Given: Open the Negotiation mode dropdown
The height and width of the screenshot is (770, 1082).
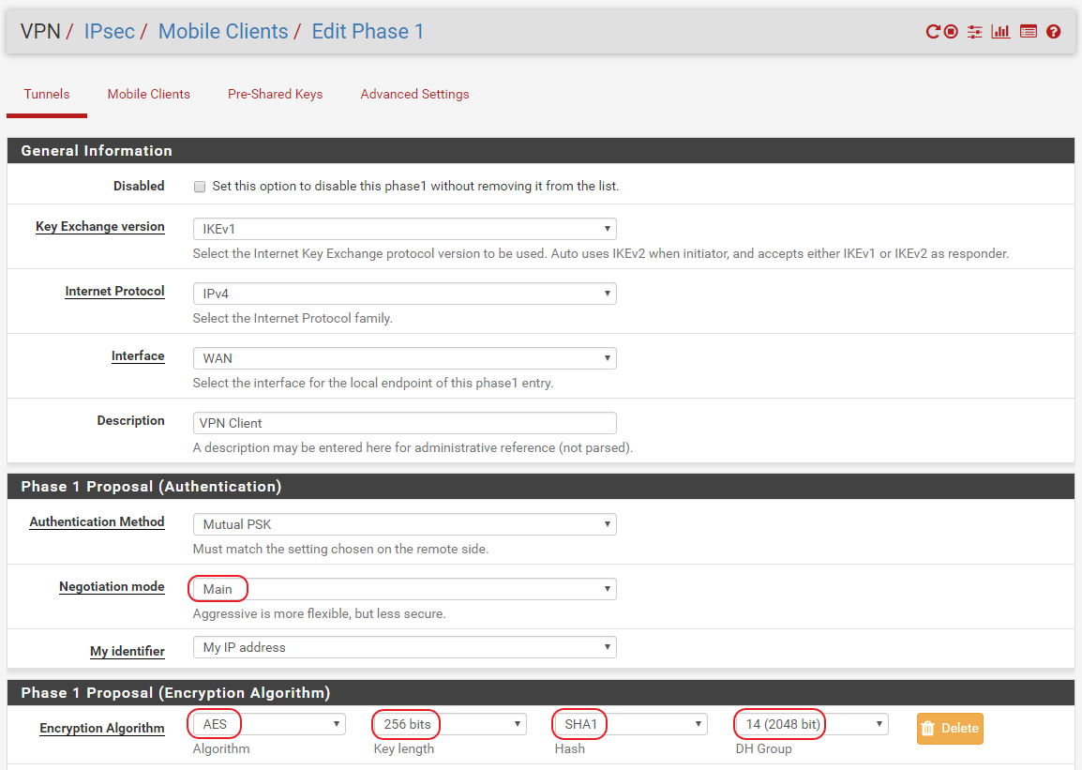Looking at the screenshot, I should point(404,589).
